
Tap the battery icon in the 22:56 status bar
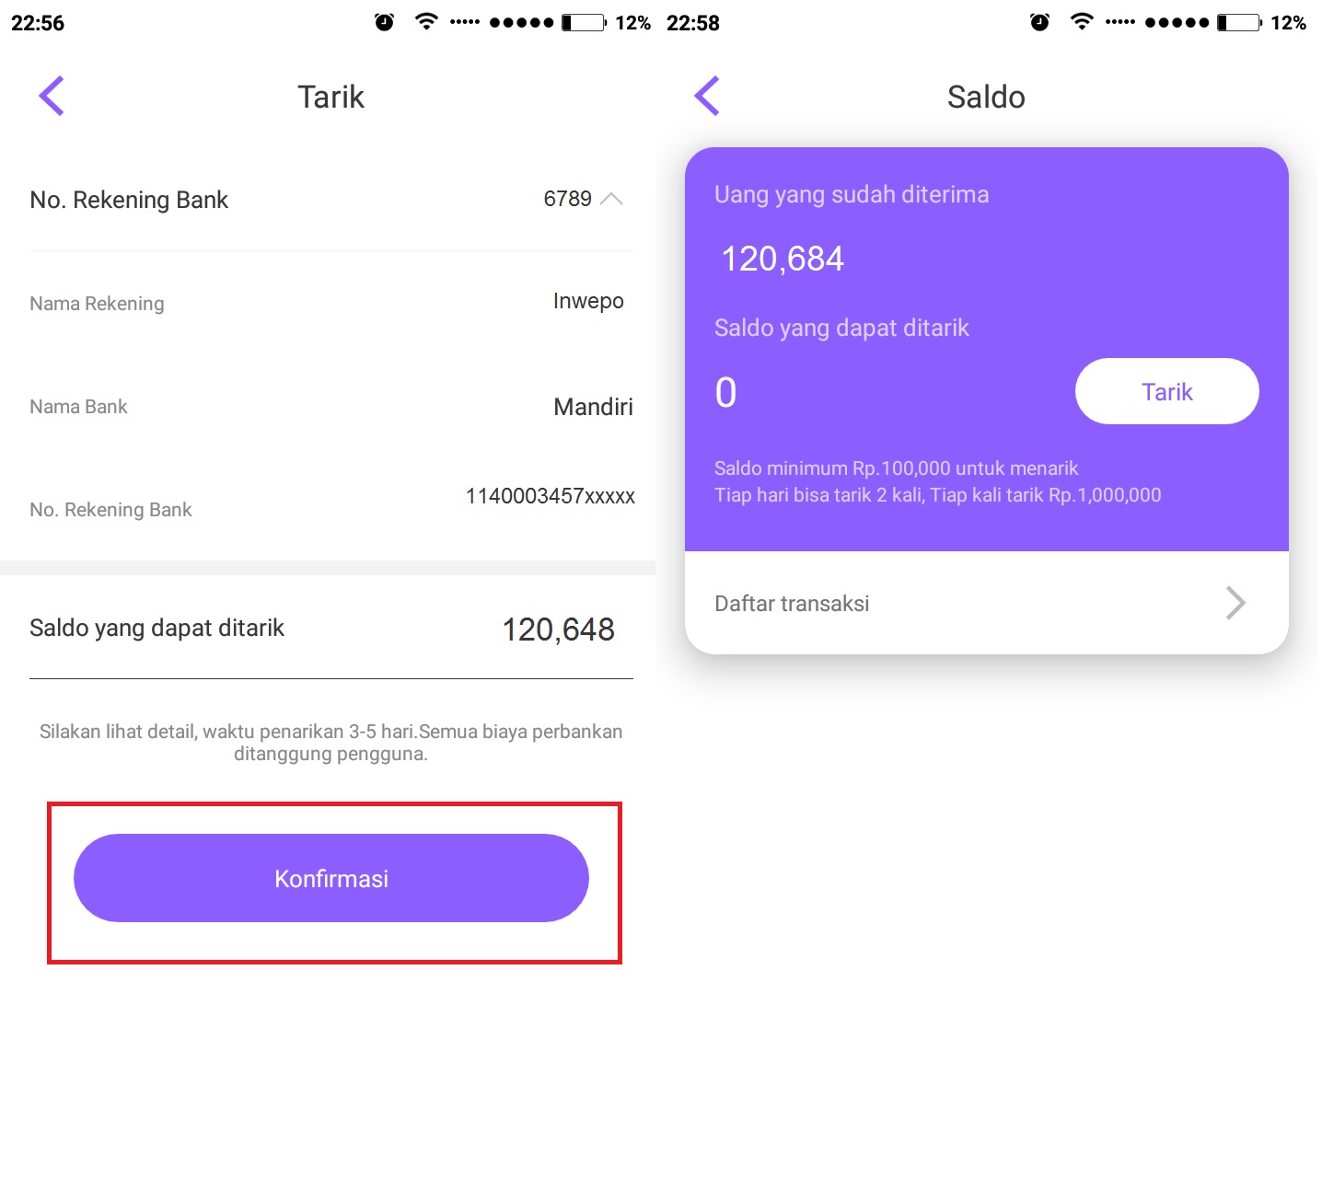(x=584, y=22)
